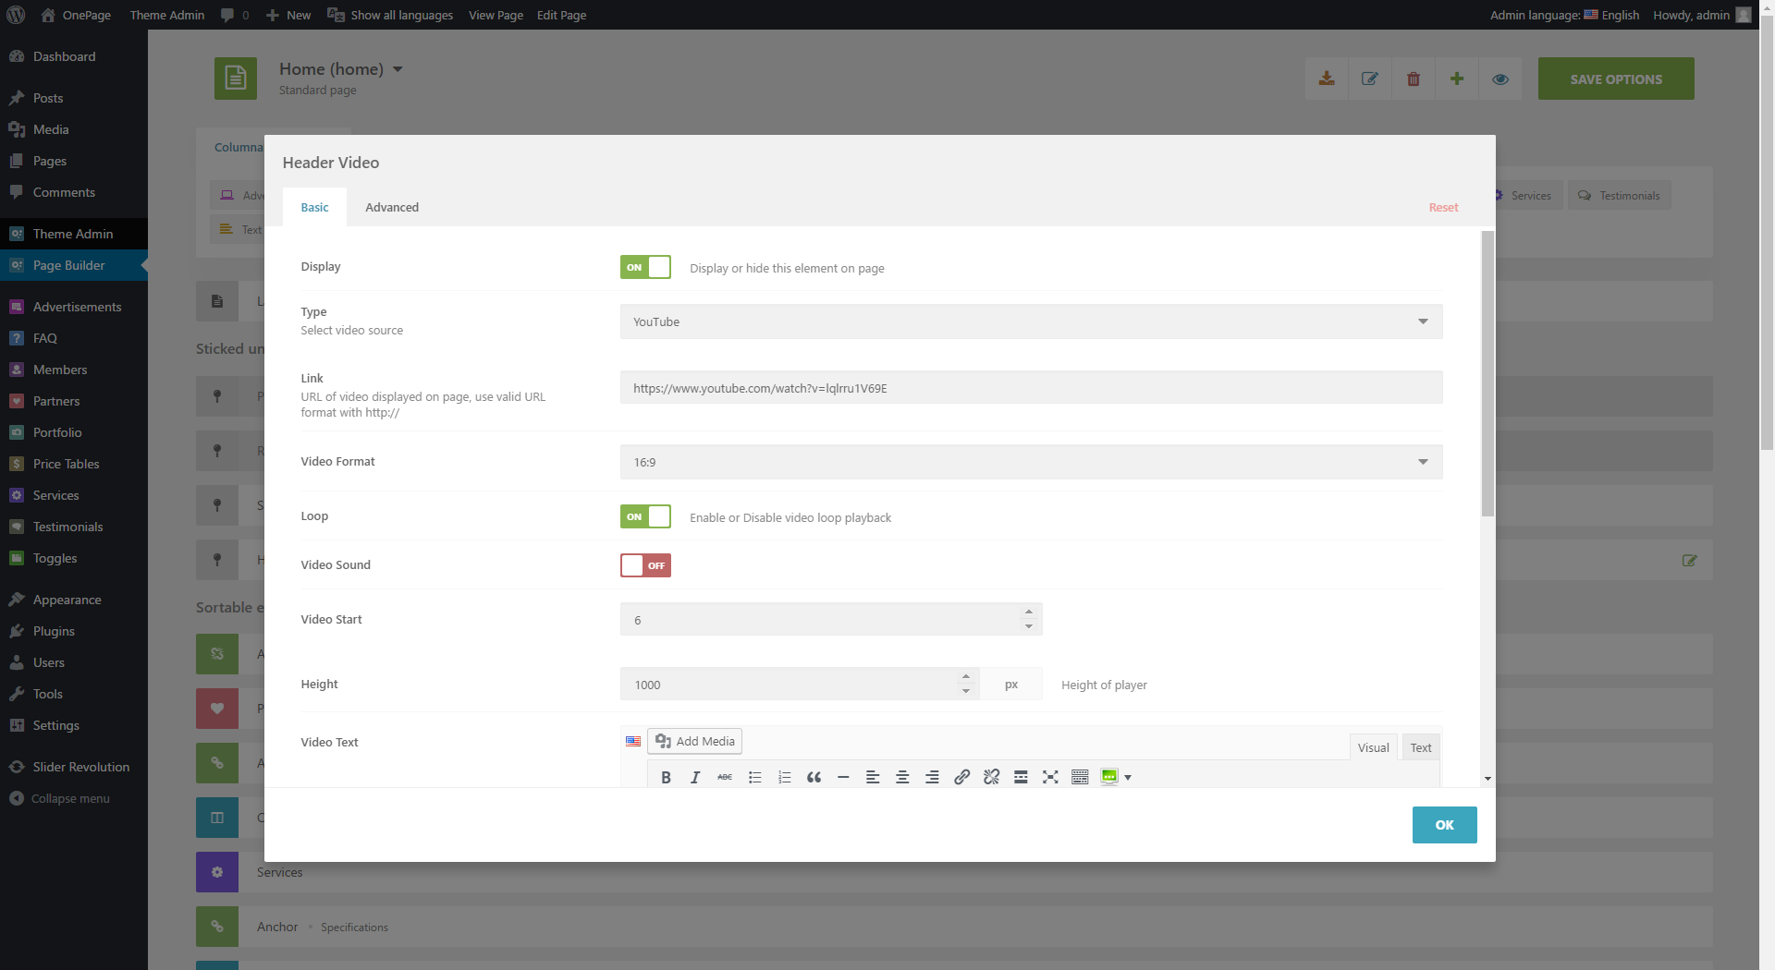Image resolution: width=1775 pixels, height=970 pixels.
Task: Decrease the Video Start value
Action: click(x=1029, y=626)
